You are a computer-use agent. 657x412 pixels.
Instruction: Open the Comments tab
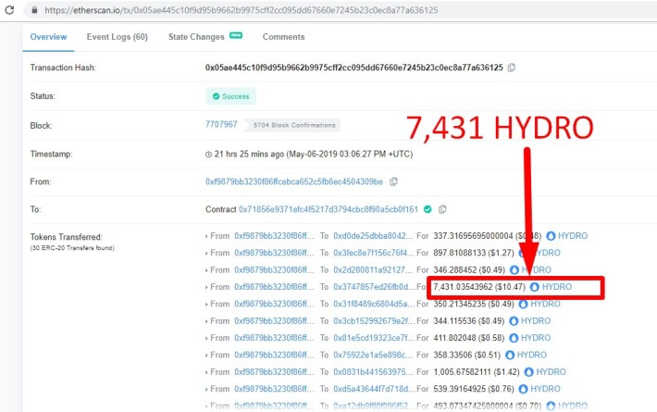(283, 37)
